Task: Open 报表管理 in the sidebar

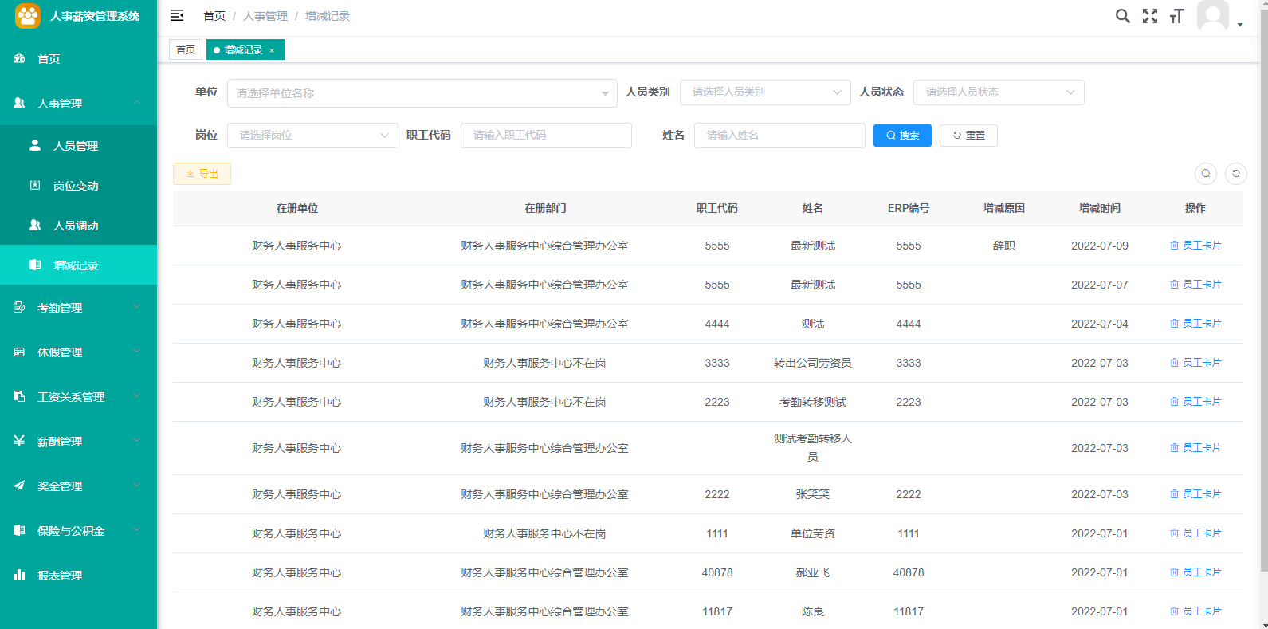Action: (x=78, y=576)
